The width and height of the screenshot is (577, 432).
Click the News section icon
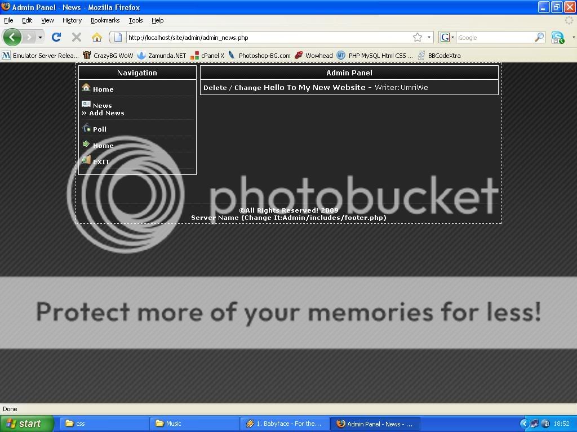click(x=86, y=104)
